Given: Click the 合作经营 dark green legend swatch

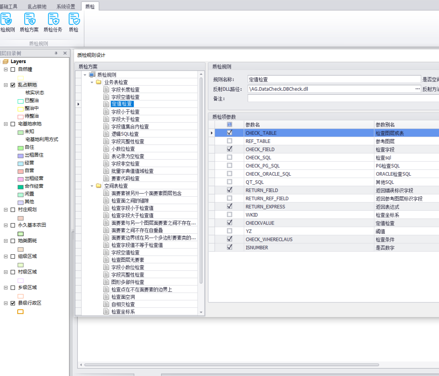Looking at the screenshot, I should pos(20,187).
